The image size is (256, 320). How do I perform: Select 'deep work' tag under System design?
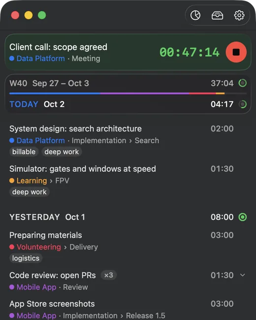62,152
